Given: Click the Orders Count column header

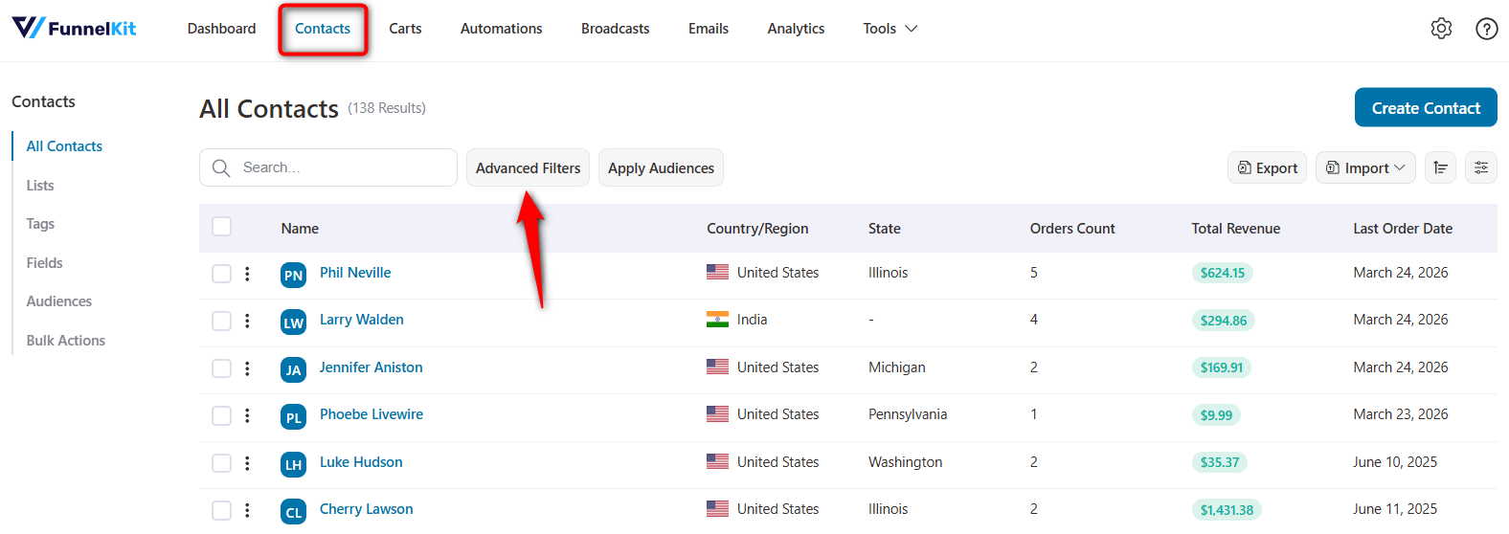Looking at the screenshot, I should (x=1072, y=229).
